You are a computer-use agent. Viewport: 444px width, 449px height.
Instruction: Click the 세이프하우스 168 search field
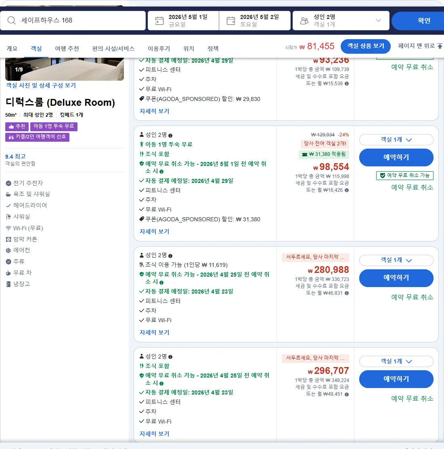[x=73, y=21]
